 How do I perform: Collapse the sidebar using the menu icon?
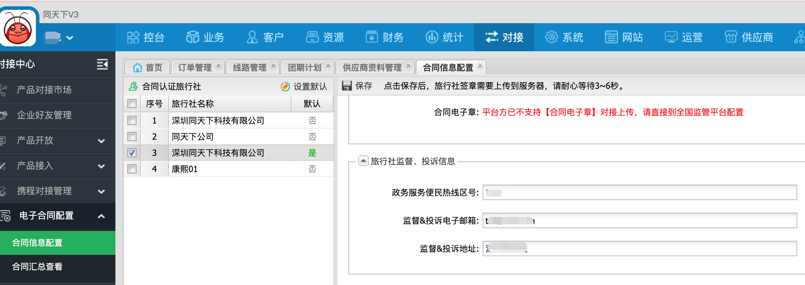102,64
